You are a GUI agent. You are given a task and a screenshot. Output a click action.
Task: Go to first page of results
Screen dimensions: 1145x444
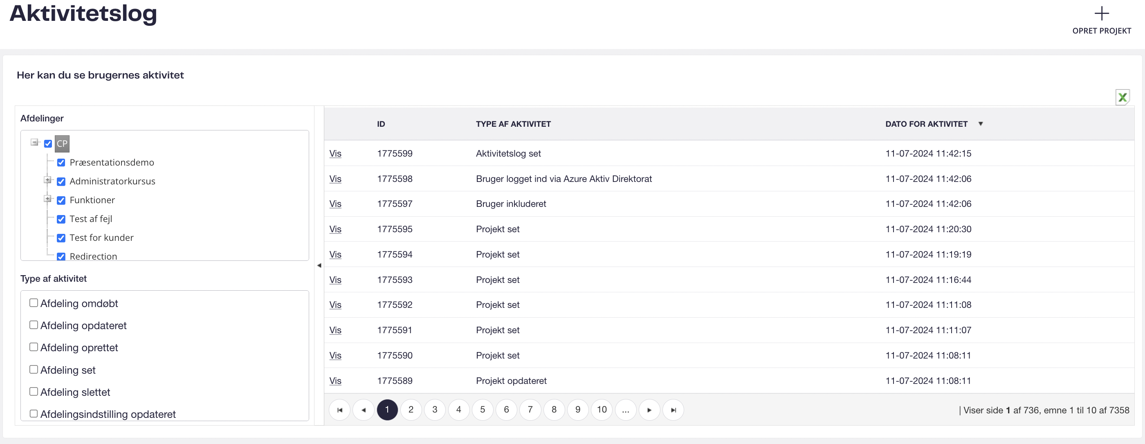[339, 410]
